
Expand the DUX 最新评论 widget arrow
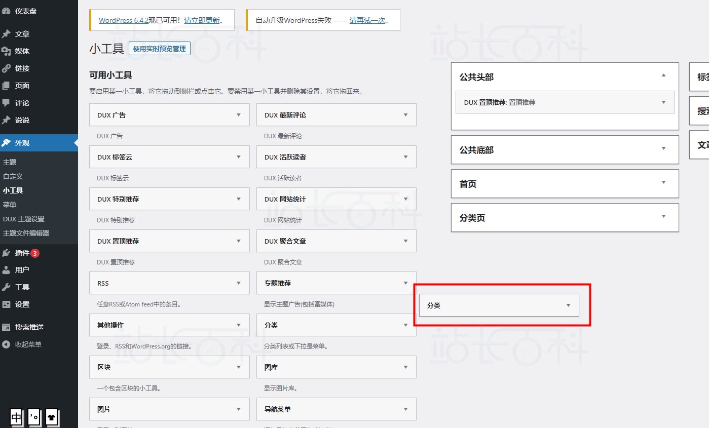click(x=405, y=115)
